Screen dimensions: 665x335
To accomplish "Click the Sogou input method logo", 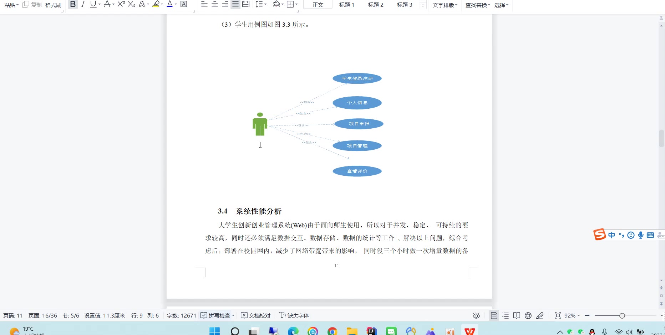I will tap(600, 234).
